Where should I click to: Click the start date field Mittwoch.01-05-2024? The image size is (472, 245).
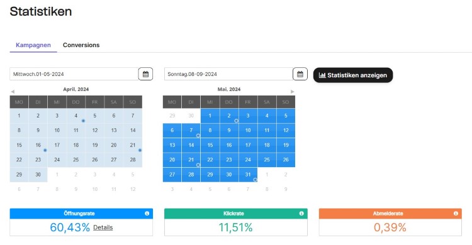[x=74, y=74]
